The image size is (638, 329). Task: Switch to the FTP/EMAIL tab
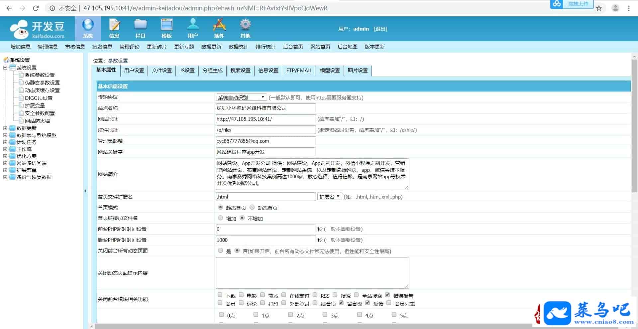tap(299, 71)
